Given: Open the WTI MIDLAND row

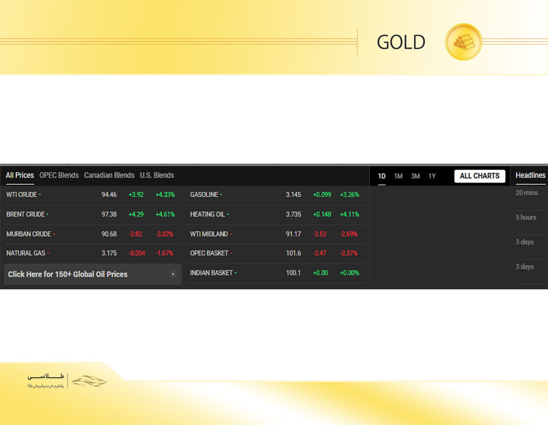Looking at the screenshot, I should pos(276,234).
